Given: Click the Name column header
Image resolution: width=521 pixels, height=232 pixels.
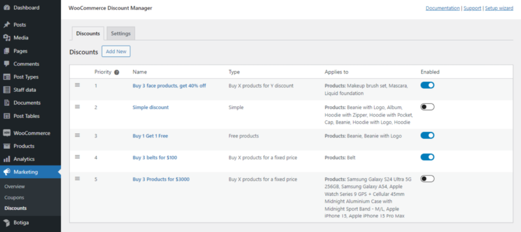Looking at the screenshot, I should [x=140, y=72].
